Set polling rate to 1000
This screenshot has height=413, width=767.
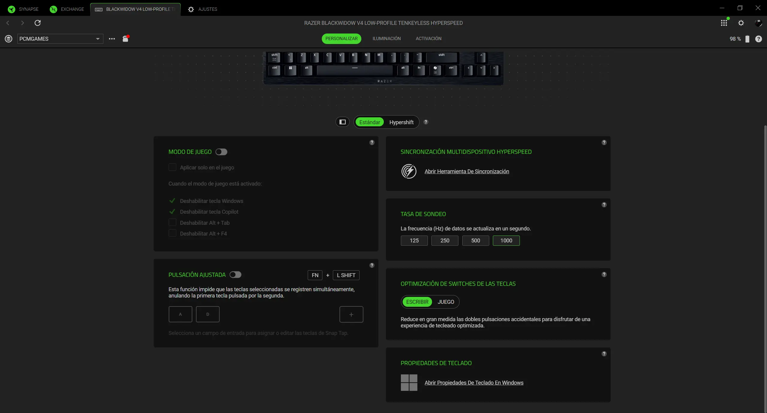click(x=506, y=241)
